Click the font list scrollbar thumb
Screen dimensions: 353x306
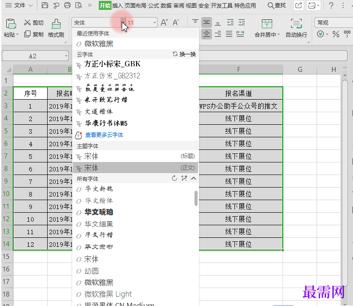(196, 198)
